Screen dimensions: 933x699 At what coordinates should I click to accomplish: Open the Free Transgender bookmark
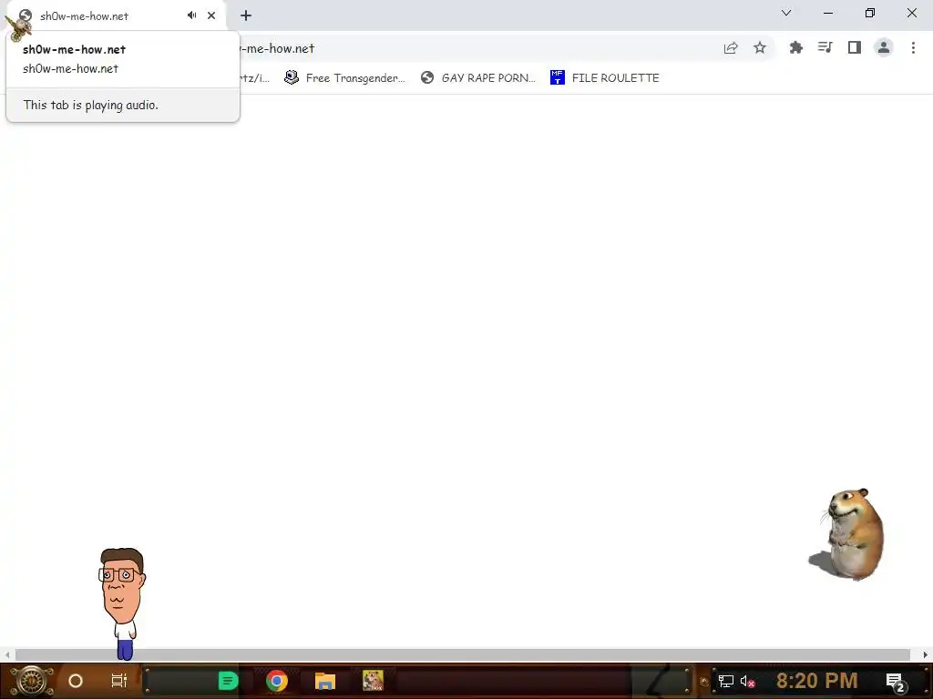[x=344, y=78]
